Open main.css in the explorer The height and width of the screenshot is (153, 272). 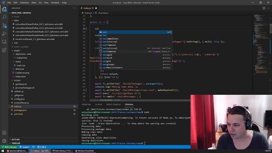pyautogui.click(x=21, y=65)
